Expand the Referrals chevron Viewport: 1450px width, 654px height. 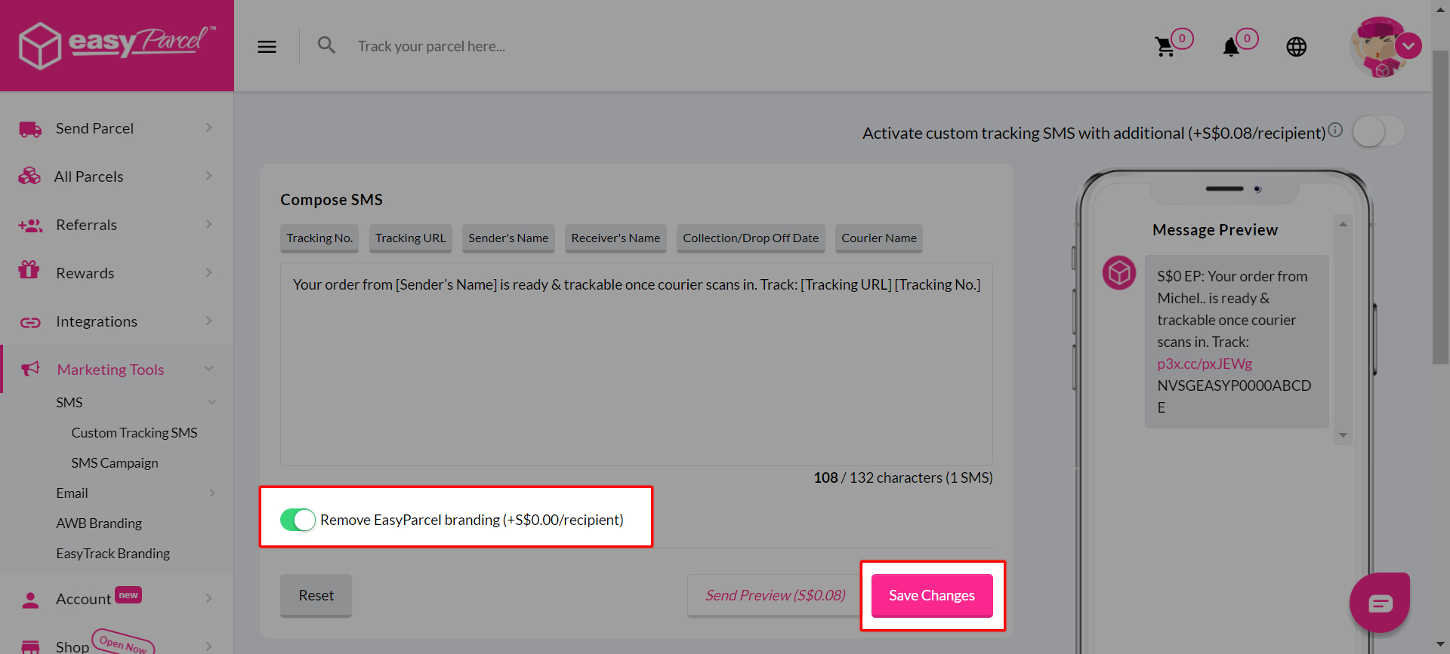[x=209, y=224]
